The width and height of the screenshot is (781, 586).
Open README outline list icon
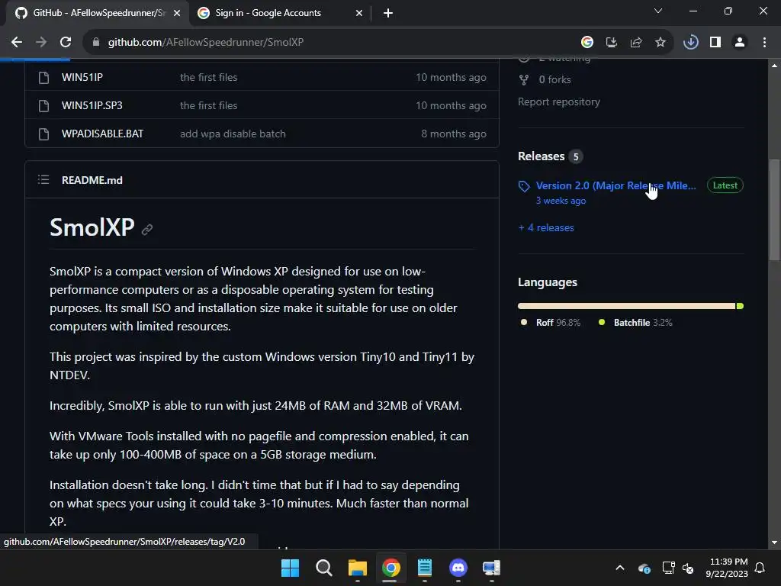43,180
